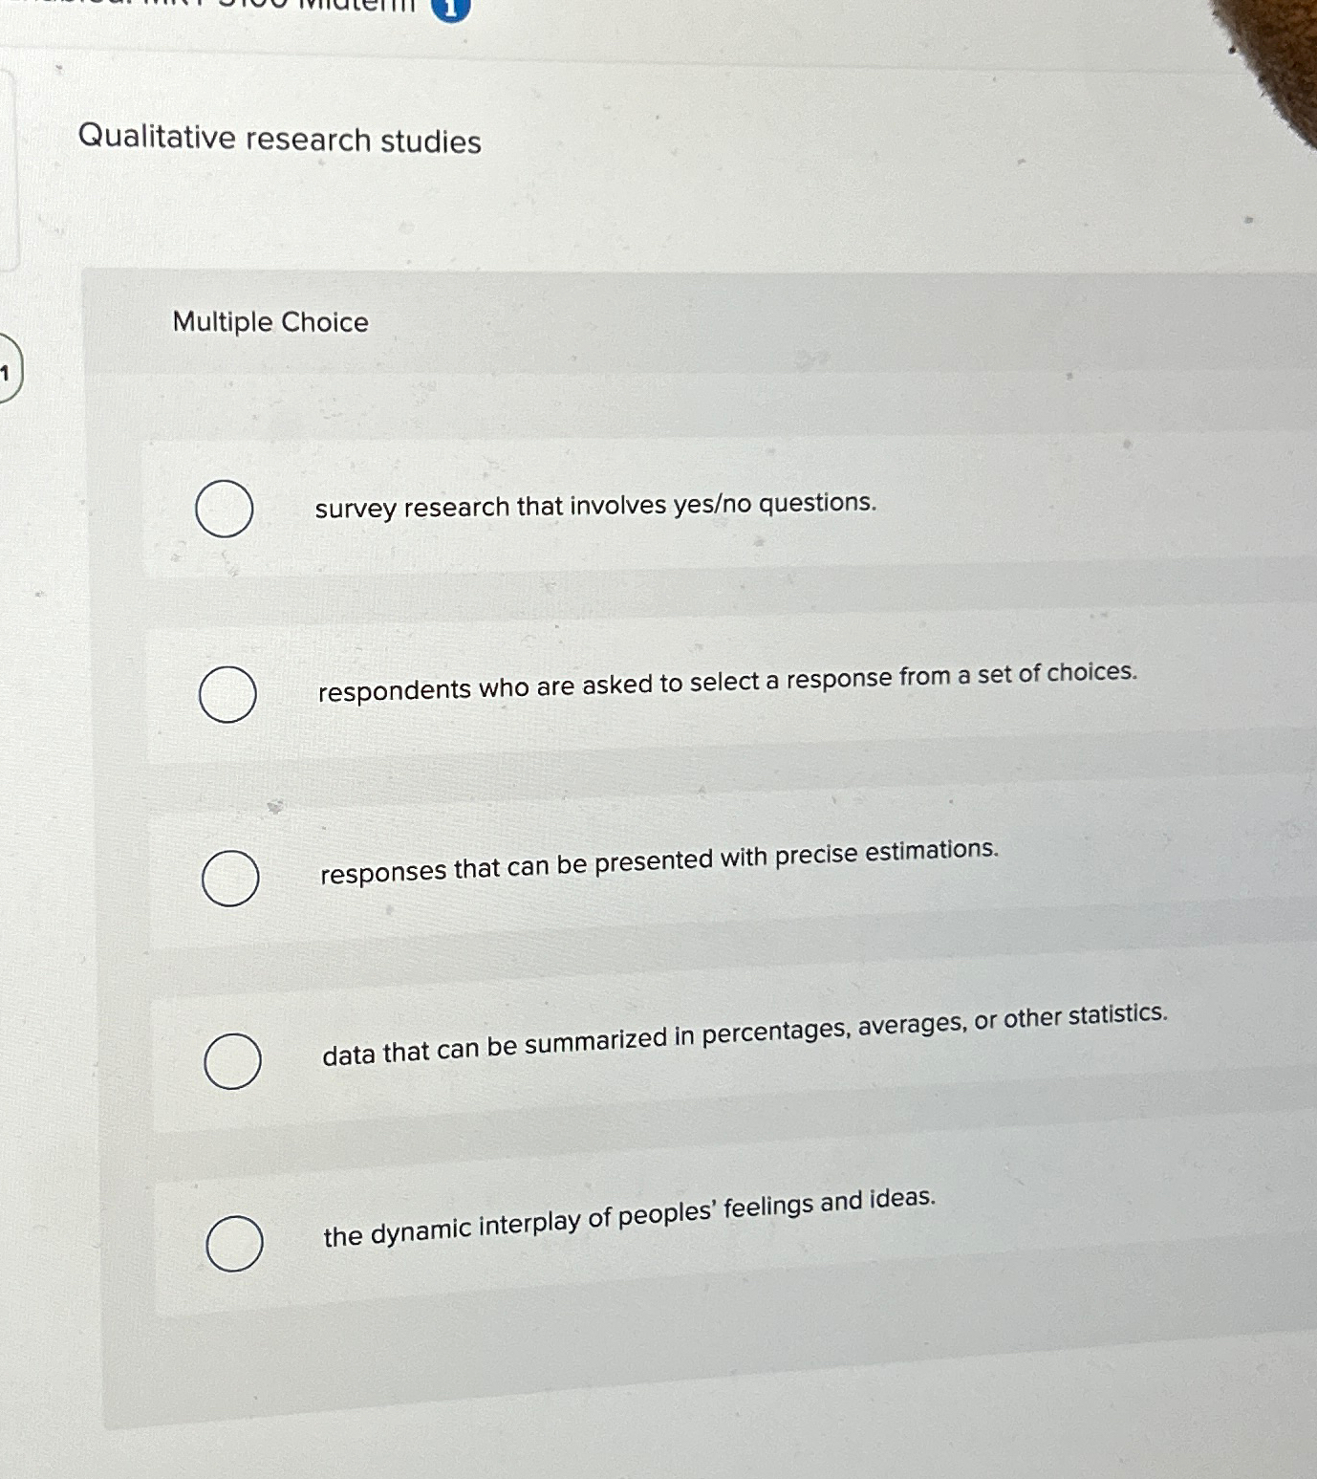
Task: Click the Qualitative research studies question text
Action: [277, 141]
